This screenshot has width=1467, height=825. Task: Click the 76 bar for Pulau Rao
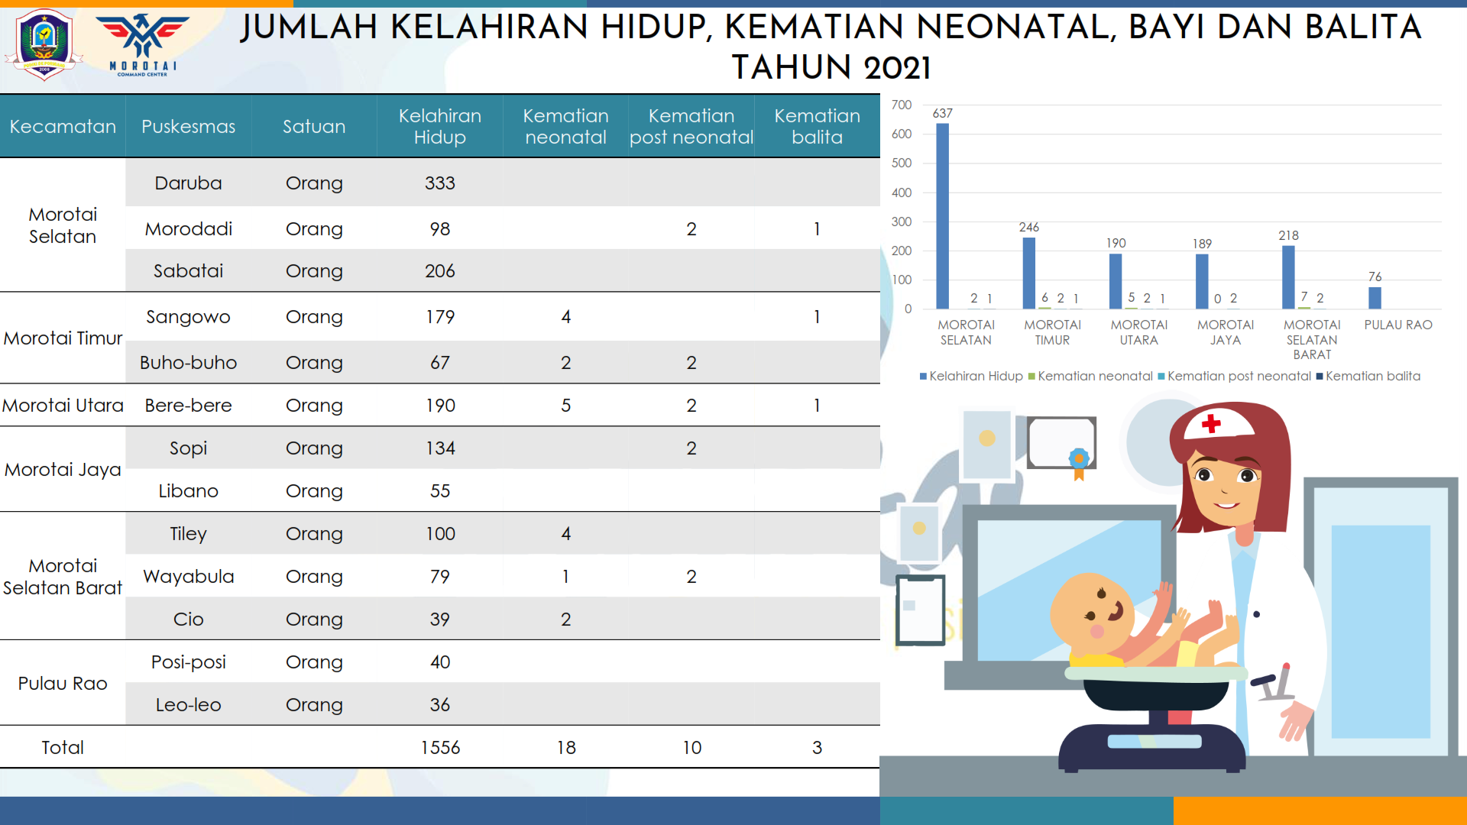pyautogui.click(x=1375, y=298)
